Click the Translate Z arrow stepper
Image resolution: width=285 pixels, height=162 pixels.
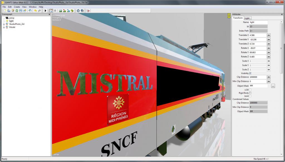[x=269, y=44]
